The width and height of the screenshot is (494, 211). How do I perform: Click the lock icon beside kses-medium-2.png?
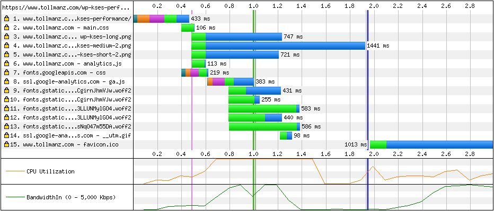pos(6,46)
